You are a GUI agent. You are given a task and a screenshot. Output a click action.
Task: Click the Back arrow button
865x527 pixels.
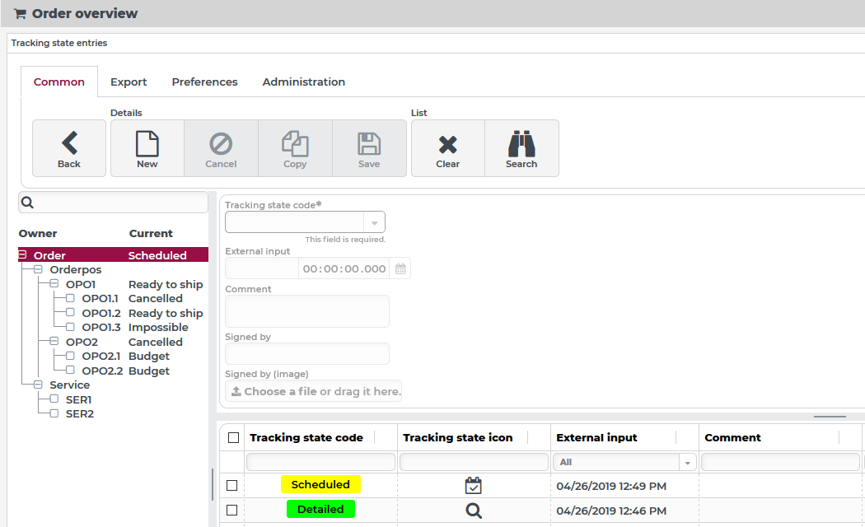pos(69,148)
